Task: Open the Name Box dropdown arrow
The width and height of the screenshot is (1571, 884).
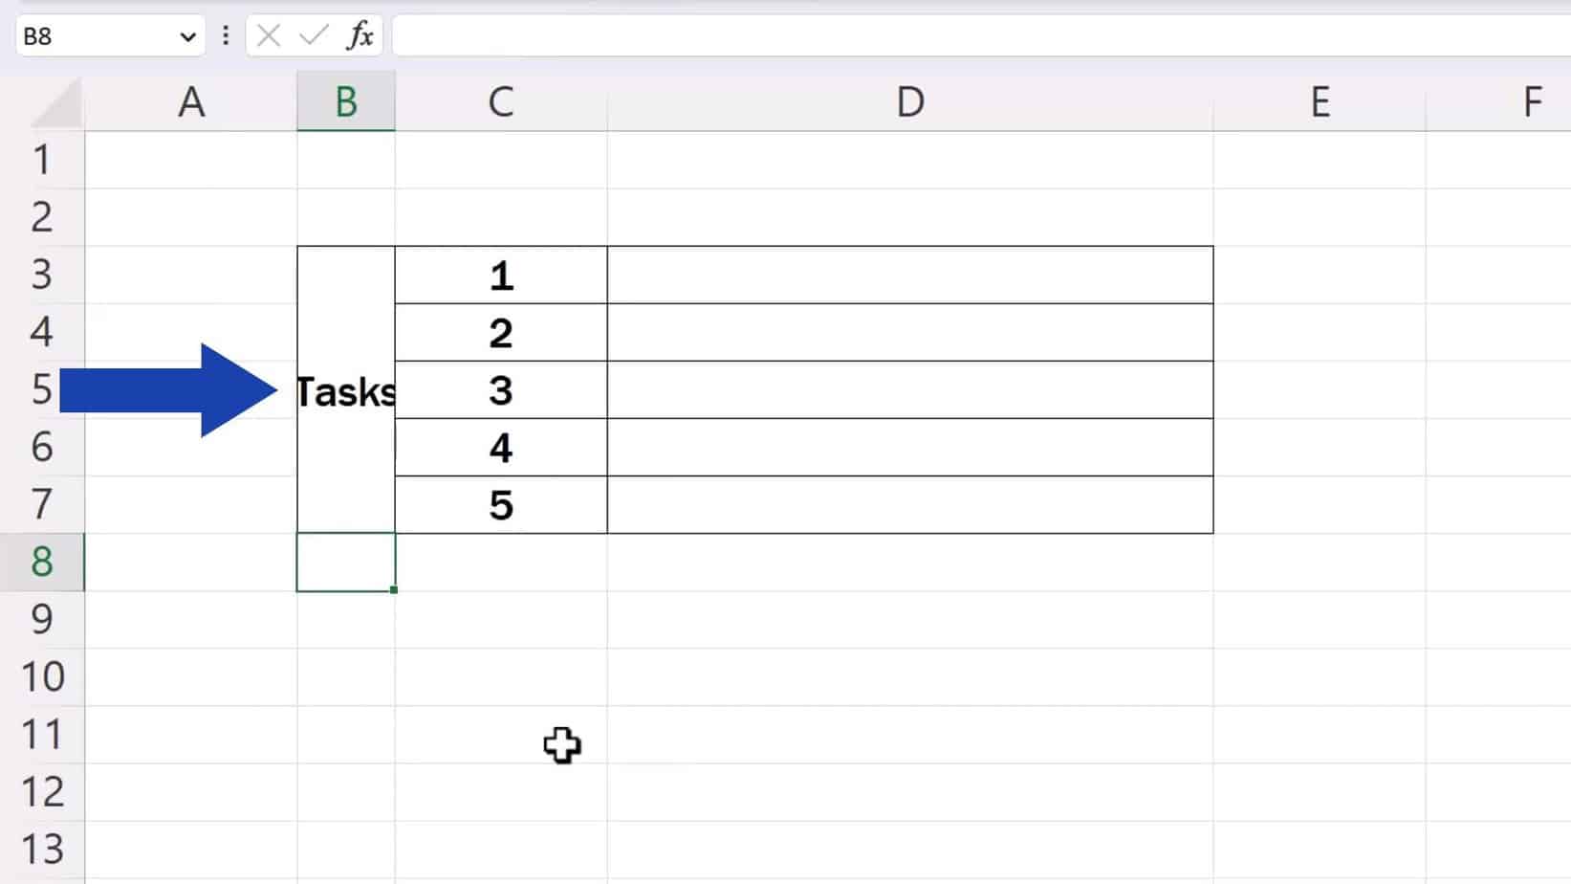Action: 187,35
